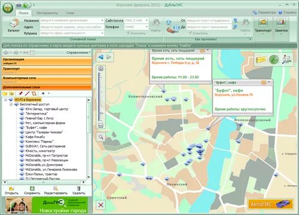Click the green radius search icon
299x215 pixels.
[273, 59]
